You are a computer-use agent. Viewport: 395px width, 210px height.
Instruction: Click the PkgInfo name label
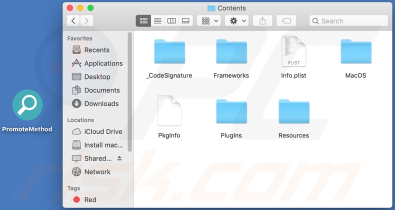(x=169, y=135)
